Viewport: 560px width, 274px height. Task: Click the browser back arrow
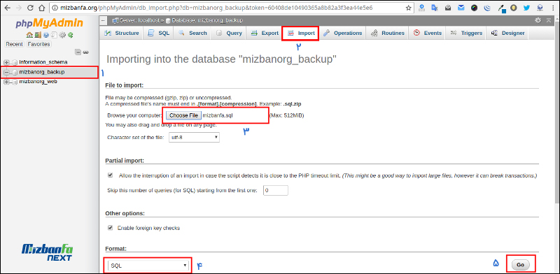[x=8, y=8]
